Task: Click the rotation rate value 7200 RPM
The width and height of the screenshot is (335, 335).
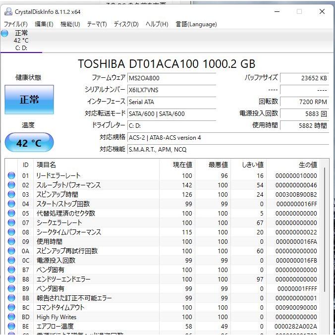Action: pos(304,102)
